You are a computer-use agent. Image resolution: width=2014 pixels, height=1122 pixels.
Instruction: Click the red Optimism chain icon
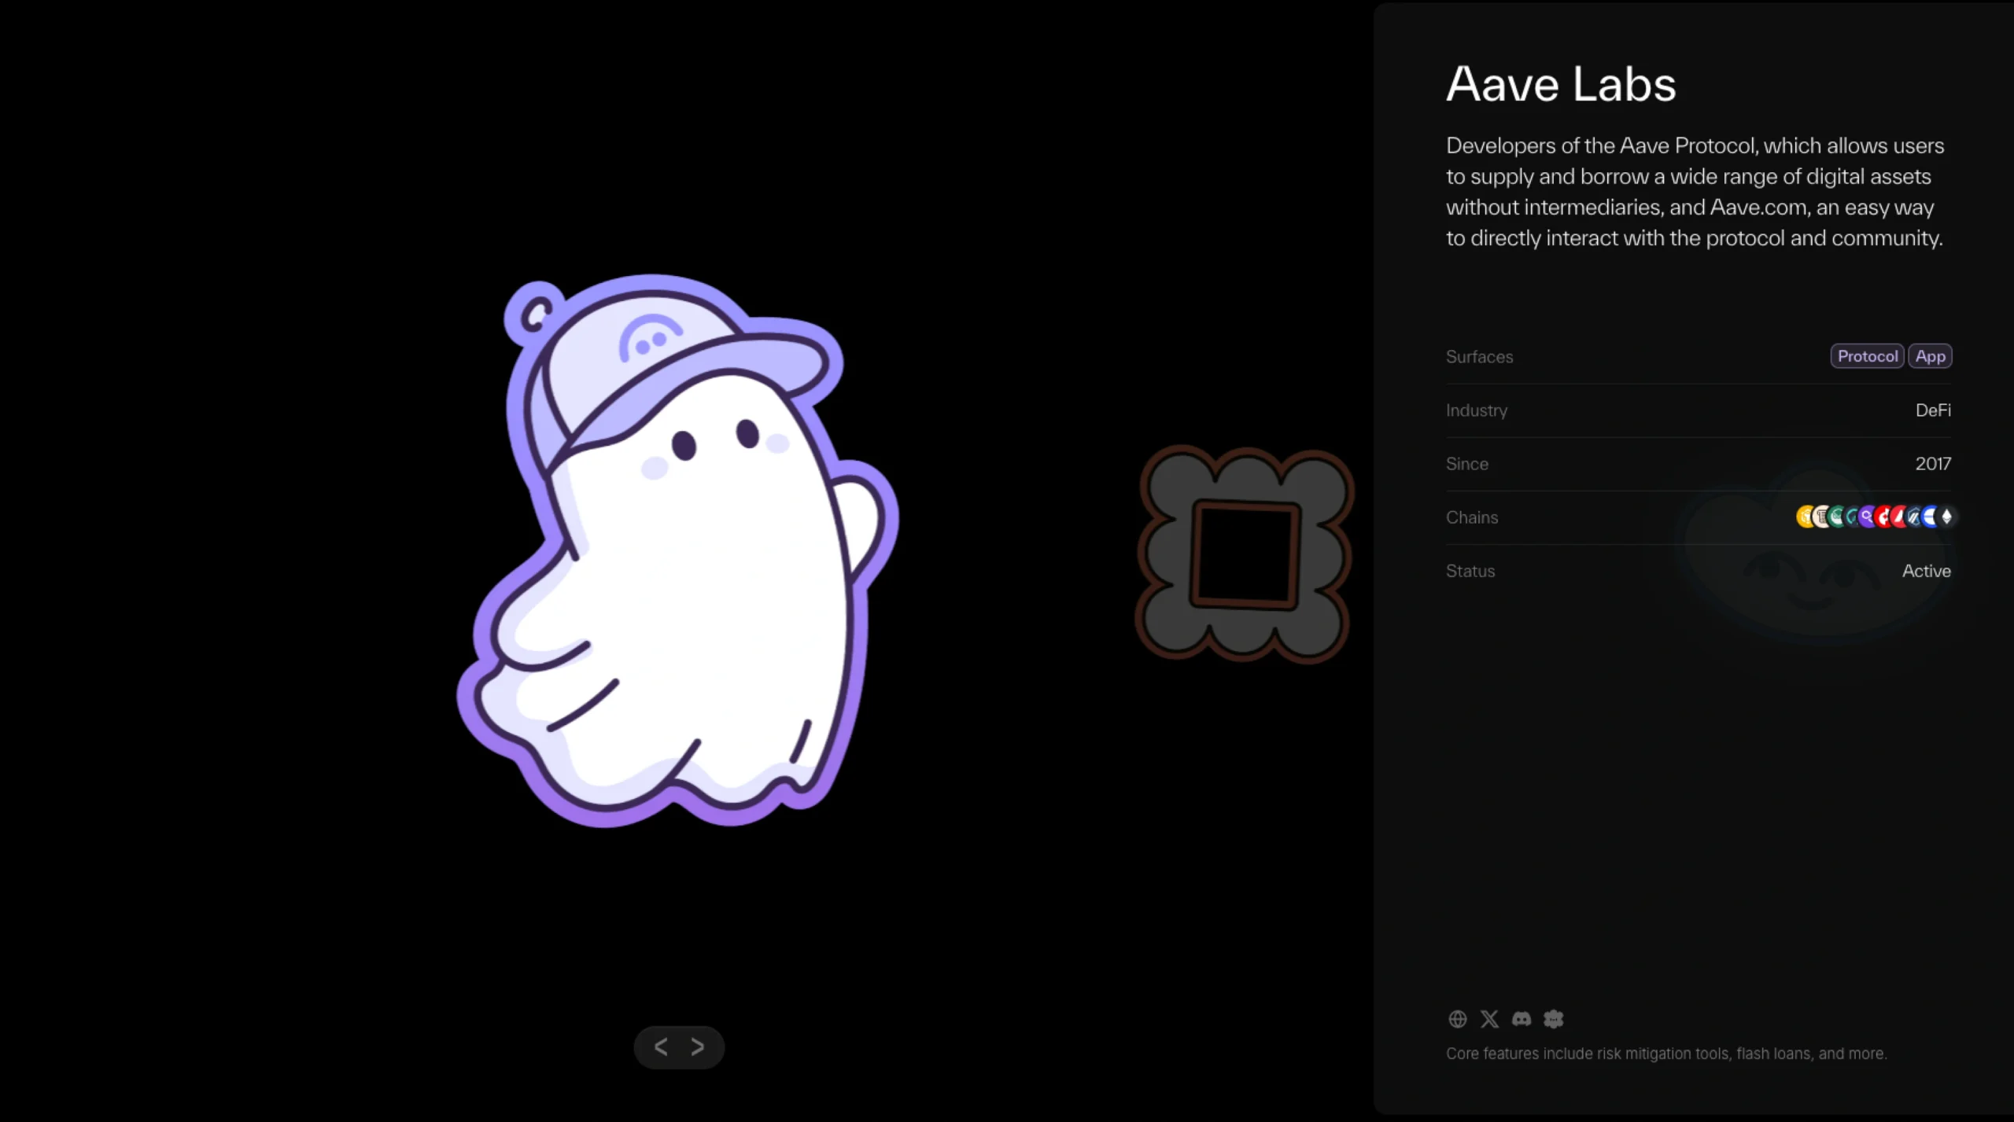tap(1880, 517)
